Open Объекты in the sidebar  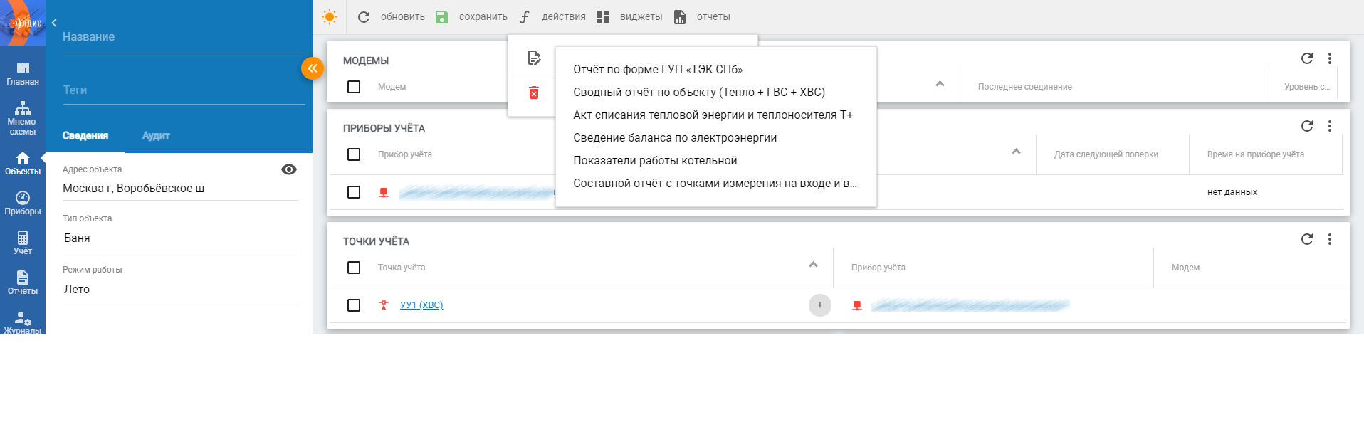tap(23, 163)
